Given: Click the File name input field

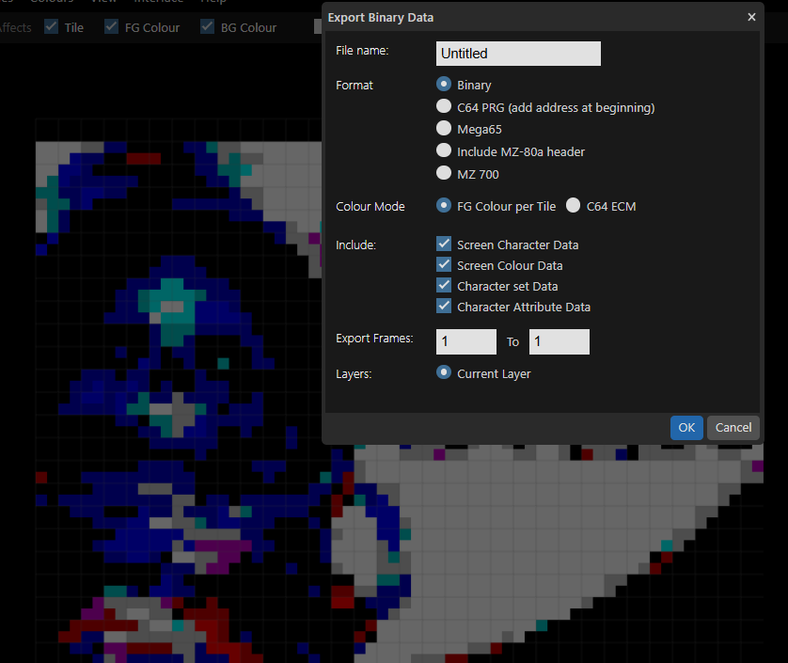Looking at the screenshot, I should tap(518, 54).
